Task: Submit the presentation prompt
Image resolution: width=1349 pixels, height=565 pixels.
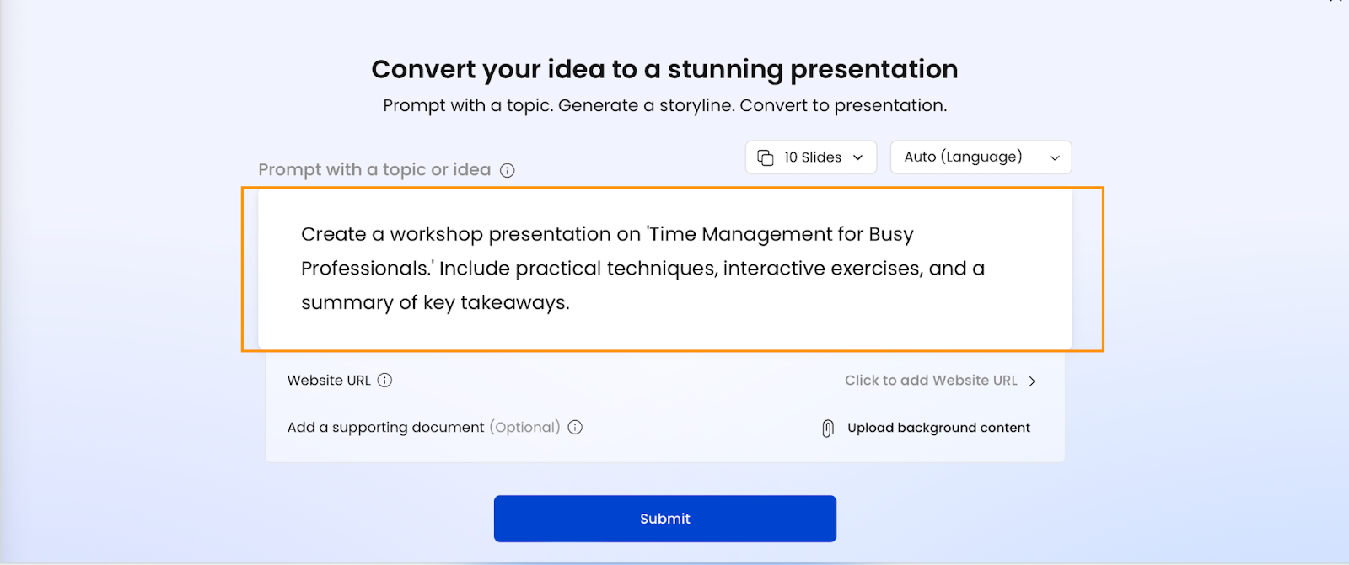Action: [x=665, y=519]
